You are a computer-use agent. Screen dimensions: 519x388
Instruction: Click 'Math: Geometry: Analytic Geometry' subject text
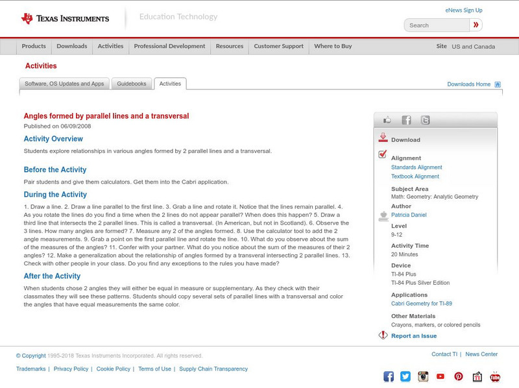tap(435, 197)
